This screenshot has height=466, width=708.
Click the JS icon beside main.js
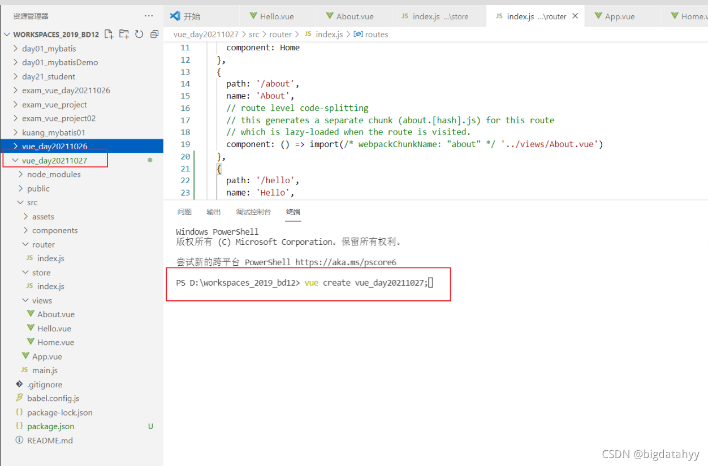tap(25, 370)
